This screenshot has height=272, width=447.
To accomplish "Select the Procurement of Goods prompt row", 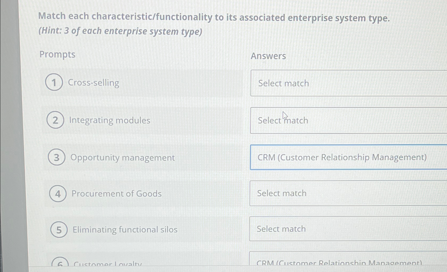I will [133, 193].
